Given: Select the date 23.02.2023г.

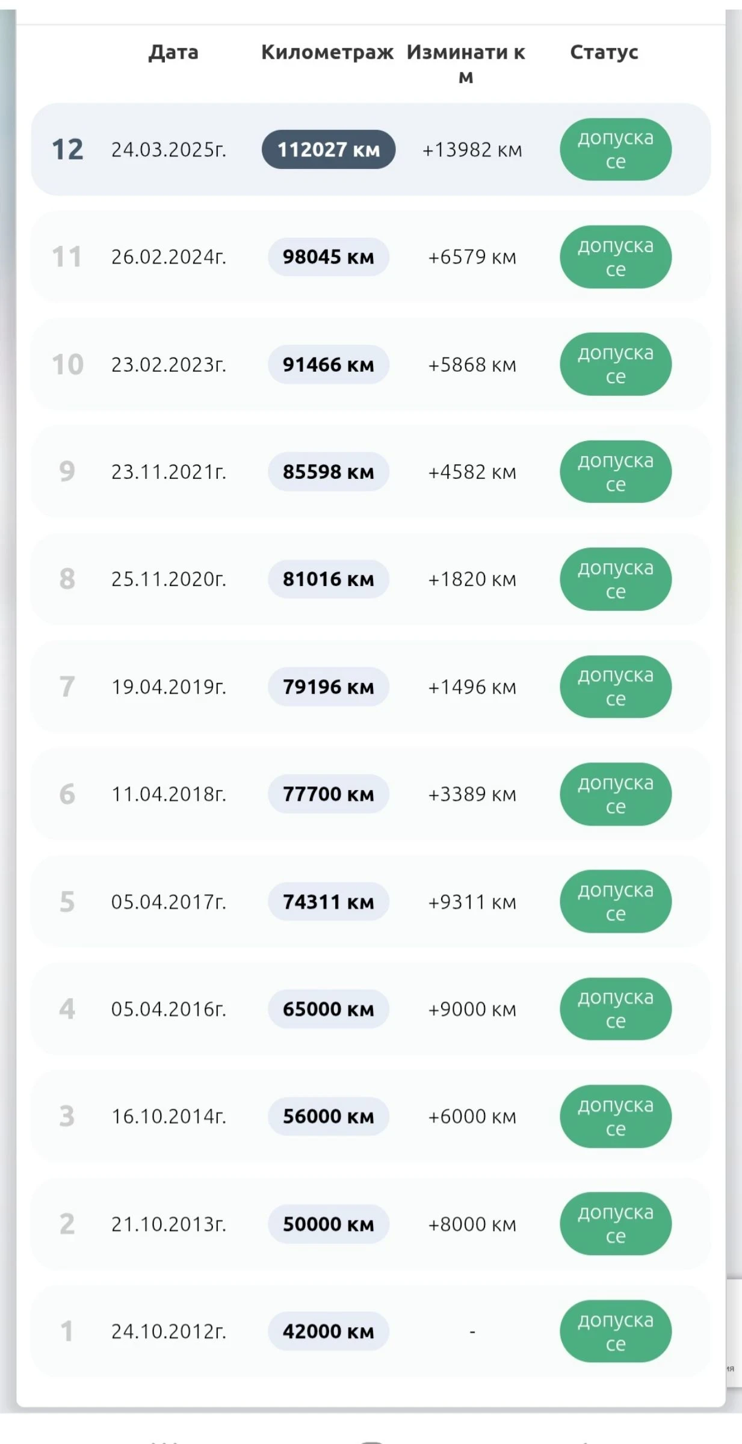Looking at the screenshot, I should tap(168, 365).
